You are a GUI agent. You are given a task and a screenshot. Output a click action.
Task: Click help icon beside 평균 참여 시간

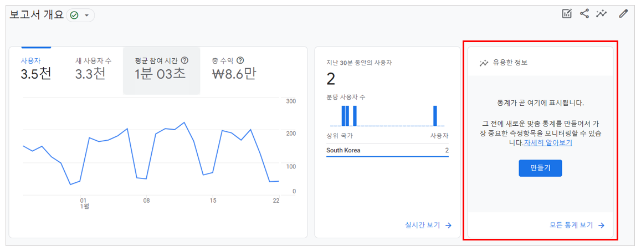[x=185, y=60]
